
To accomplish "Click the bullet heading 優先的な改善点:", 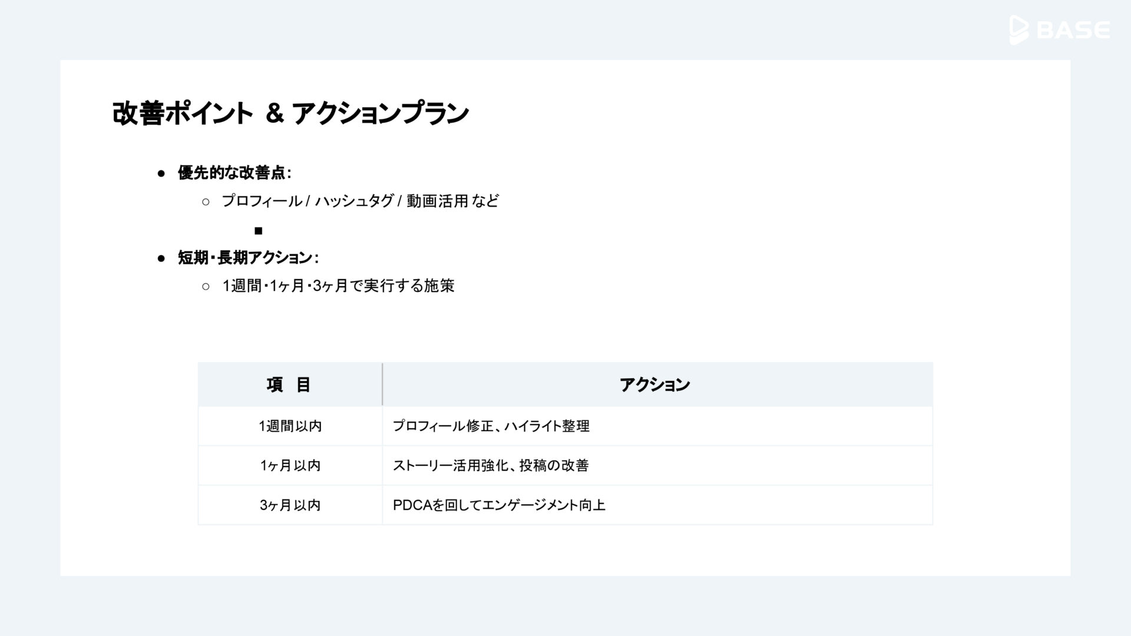I will pyautogui.click(x=234, y=173).
